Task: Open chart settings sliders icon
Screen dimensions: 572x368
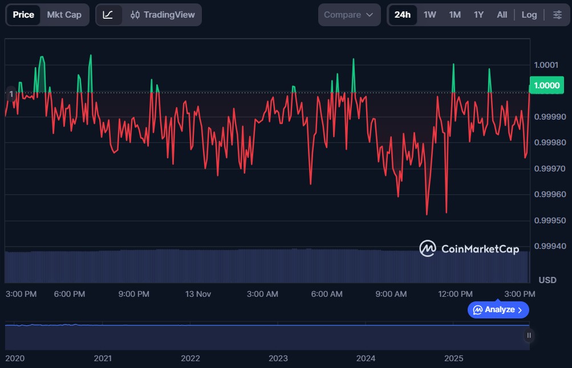Action: (x=557, y=15)
